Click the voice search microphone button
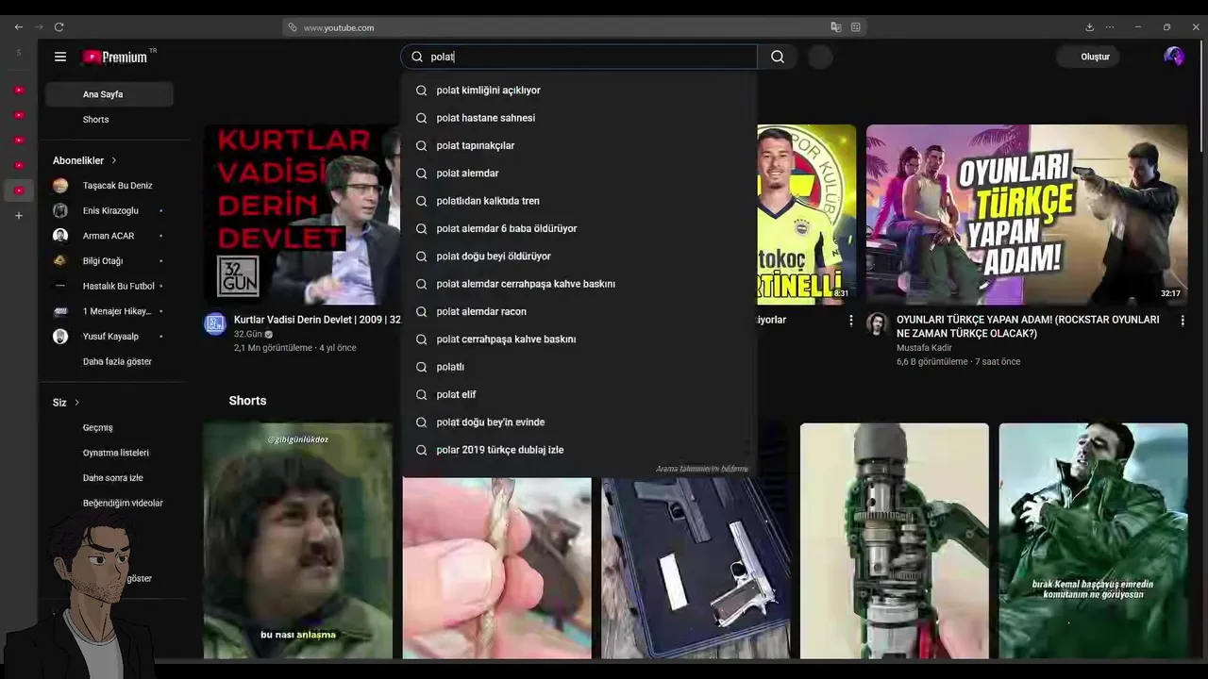The image size is (1208, 679). 821,57
